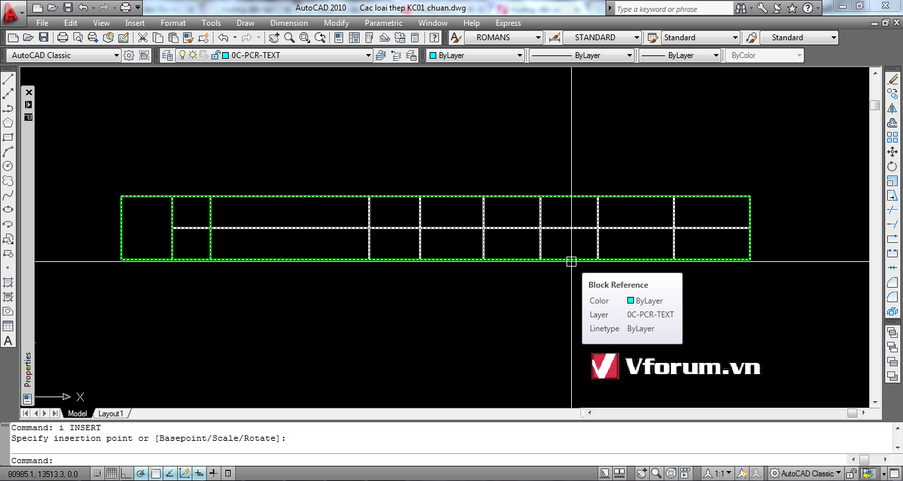
Task: Select the Polygon tool in Draw toolbar
Action: (x=8, y=123)
